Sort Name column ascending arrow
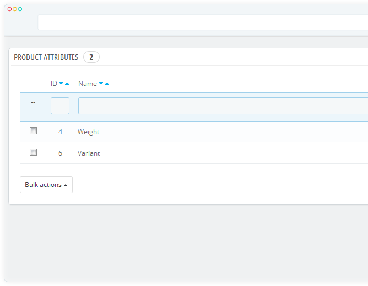 click(x=107, y=84)
